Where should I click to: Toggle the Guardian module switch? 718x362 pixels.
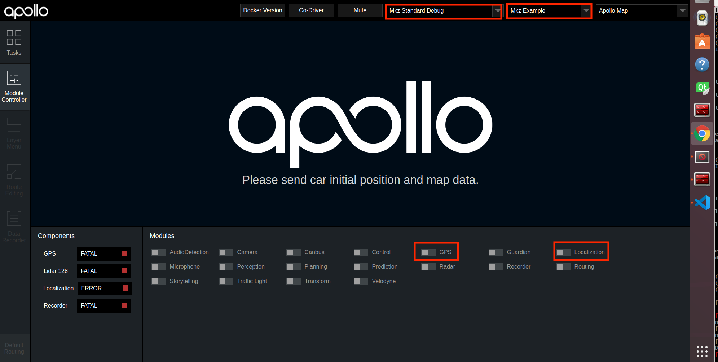tap(496, 252)
